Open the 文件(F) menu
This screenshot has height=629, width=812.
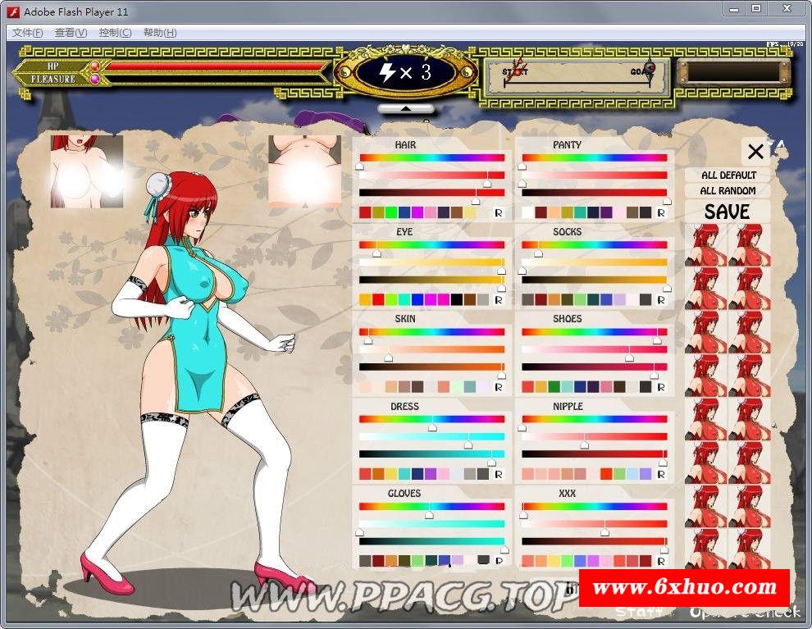click(27, 33)
